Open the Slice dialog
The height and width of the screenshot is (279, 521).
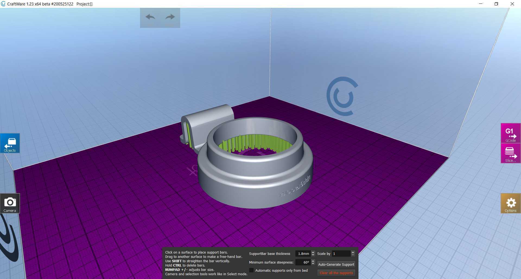tap(511, 154)
